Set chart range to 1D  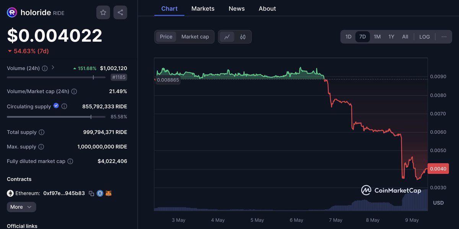point(348,37)
